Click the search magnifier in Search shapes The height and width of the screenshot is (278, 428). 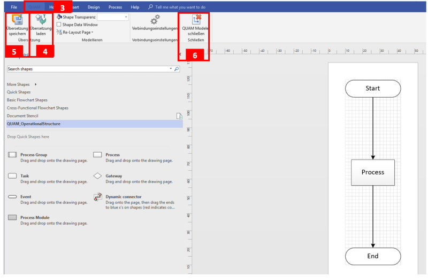(x=177, y=69)
